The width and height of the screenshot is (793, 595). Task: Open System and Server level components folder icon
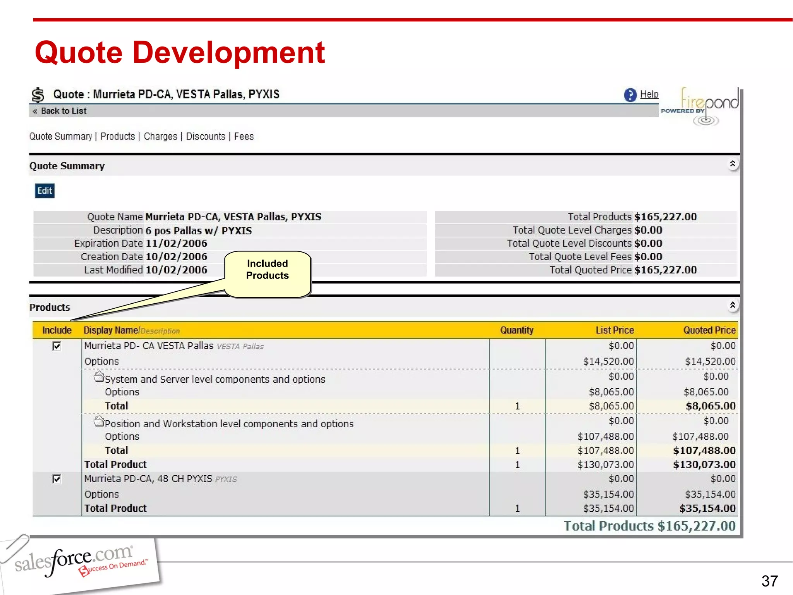click(99, 377)
